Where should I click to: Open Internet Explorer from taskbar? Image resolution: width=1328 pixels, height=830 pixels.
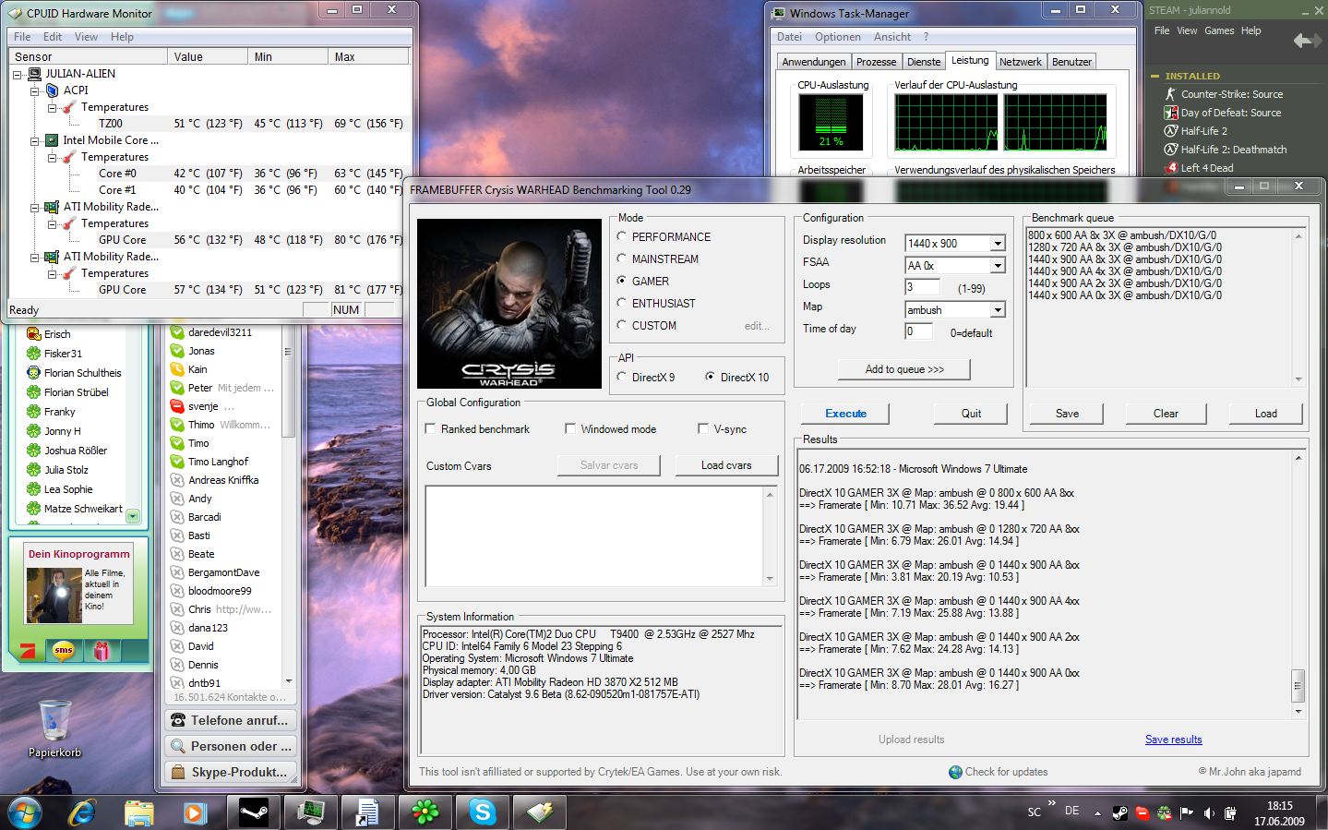pos(82,812)
